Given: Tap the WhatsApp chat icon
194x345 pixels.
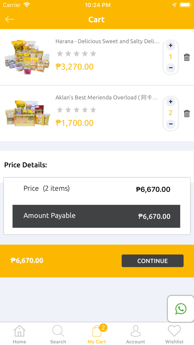Looking at the screenshot, I should (181, 309).
